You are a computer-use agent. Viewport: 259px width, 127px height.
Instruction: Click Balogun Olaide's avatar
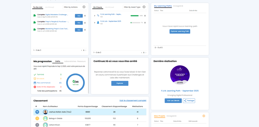point(46,118)
